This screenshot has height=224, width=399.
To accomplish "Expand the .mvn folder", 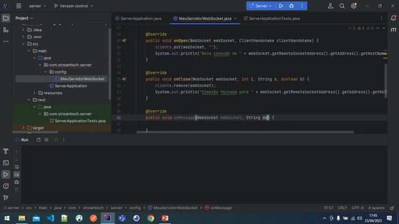I will [x=24, y=37].
